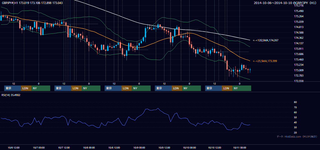The width and height of the screenshot is (320, 150).
Task: Click price axis value 175.039
Action: coord(299,22)
